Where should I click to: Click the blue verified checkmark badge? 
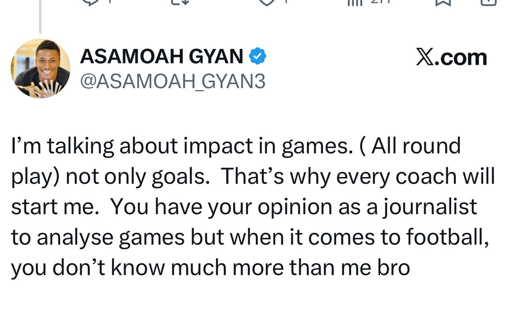coord(257,57)
